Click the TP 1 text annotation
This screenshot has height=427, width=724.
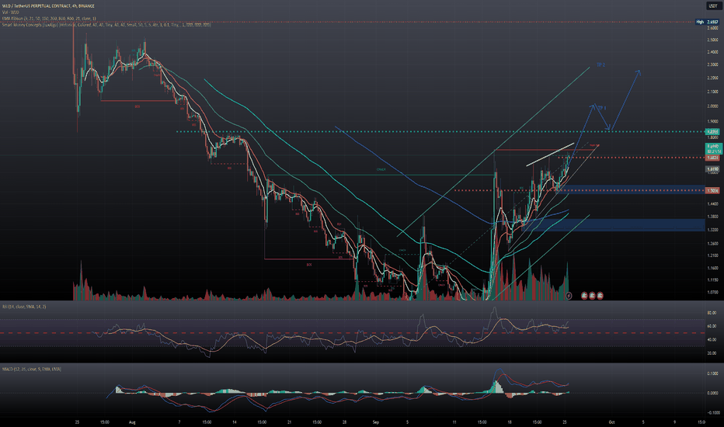click(601, 108)
